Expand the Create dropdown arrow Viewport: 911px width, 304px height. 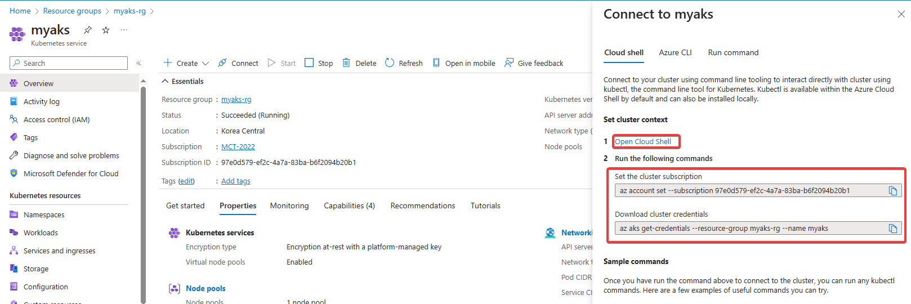[x=205, y=64]
